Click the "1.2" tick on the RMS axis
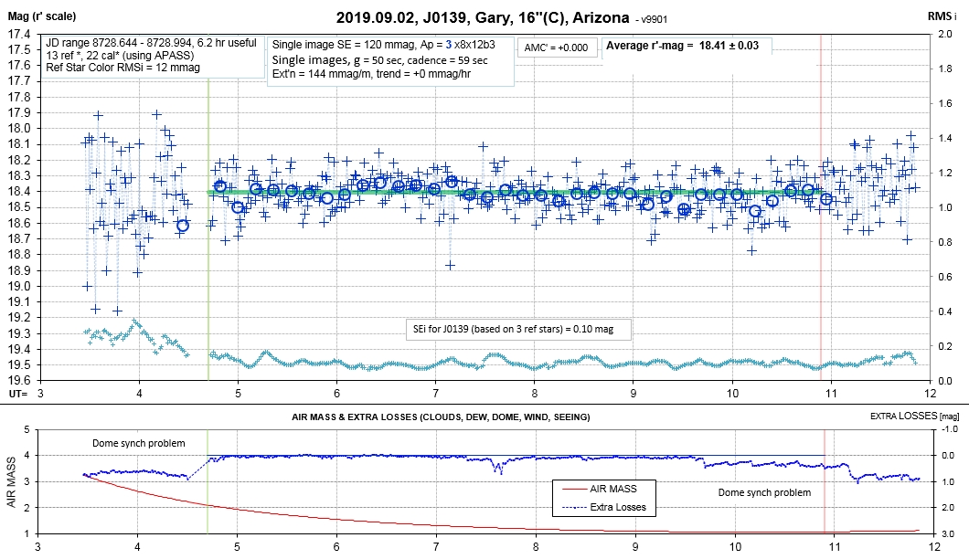Image resolution: width=969 pixels, height=559 pixels. [x=945, y=173]
